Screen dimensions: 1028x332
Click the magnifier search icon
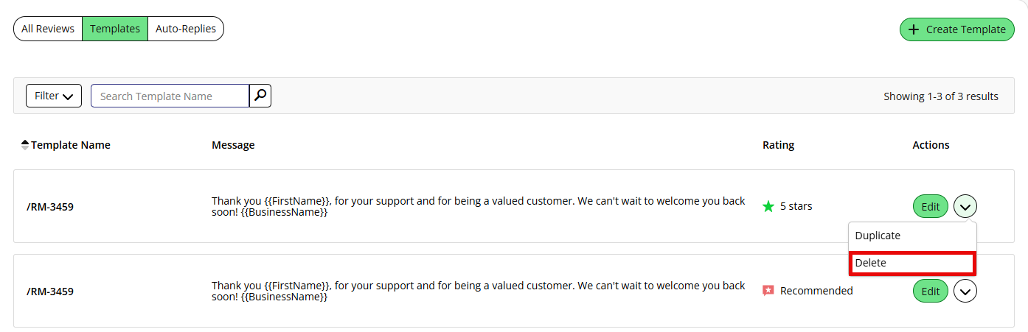(260, 96)
